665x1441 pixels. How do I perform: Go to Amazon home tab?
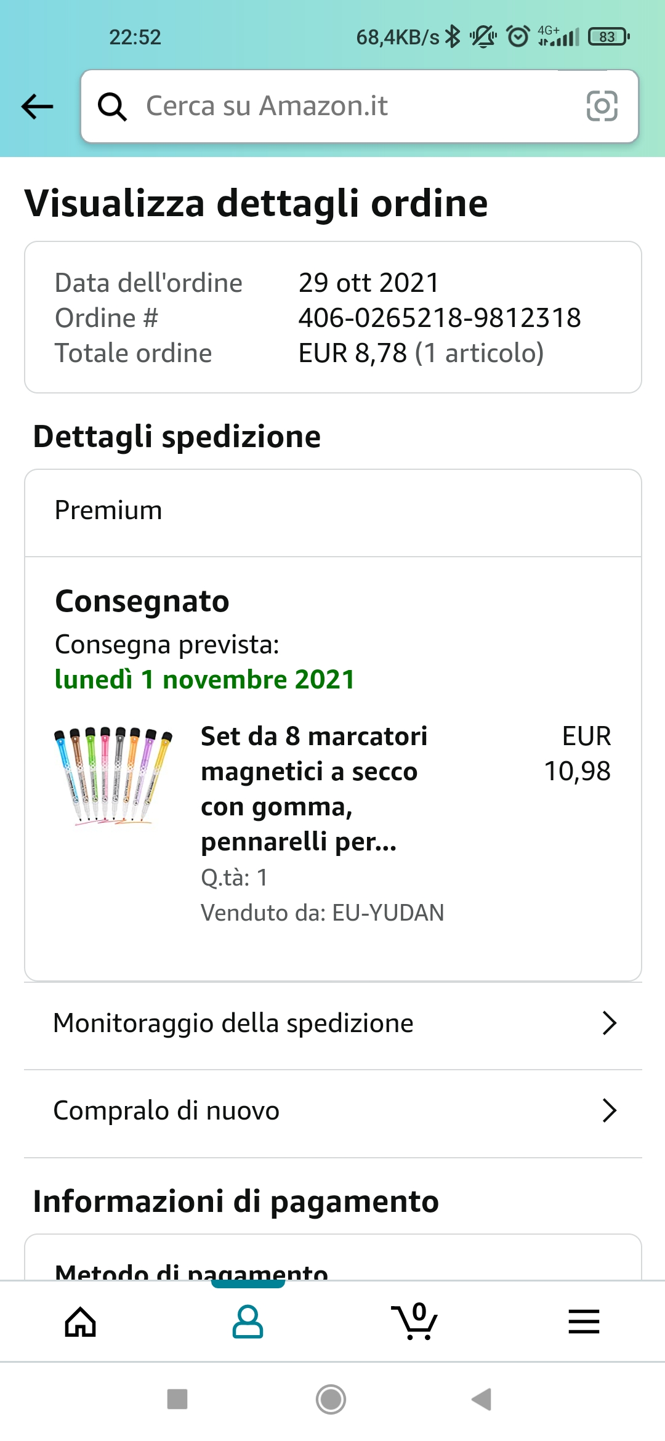click(x=81, y=1322)
